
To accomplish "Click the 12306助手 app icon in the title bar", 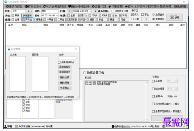I will point(6,2).
